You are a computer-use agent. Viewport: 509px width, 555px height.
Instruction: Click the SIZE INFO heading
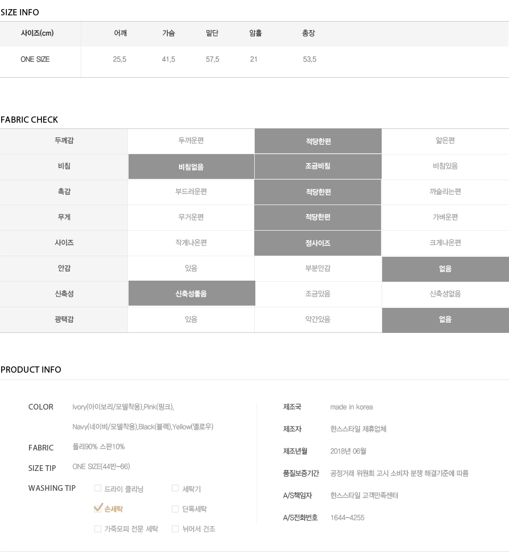[20, 12]
